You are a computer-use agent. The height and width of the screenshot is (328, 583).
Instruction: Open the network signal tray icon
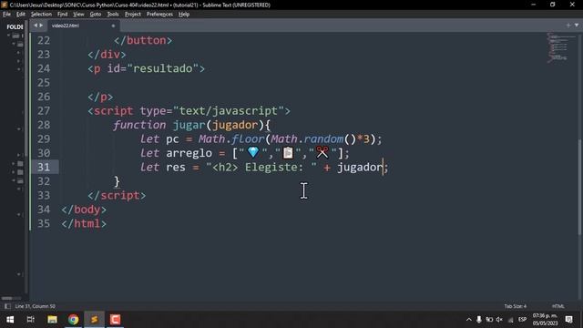coord(510,320)
